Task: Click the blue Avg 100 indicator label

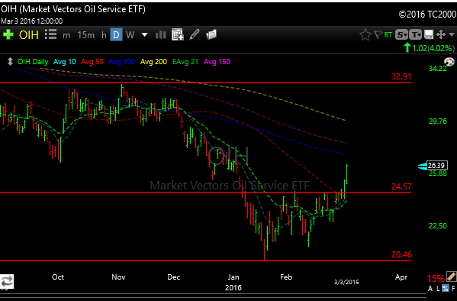Action: [121, 62]
